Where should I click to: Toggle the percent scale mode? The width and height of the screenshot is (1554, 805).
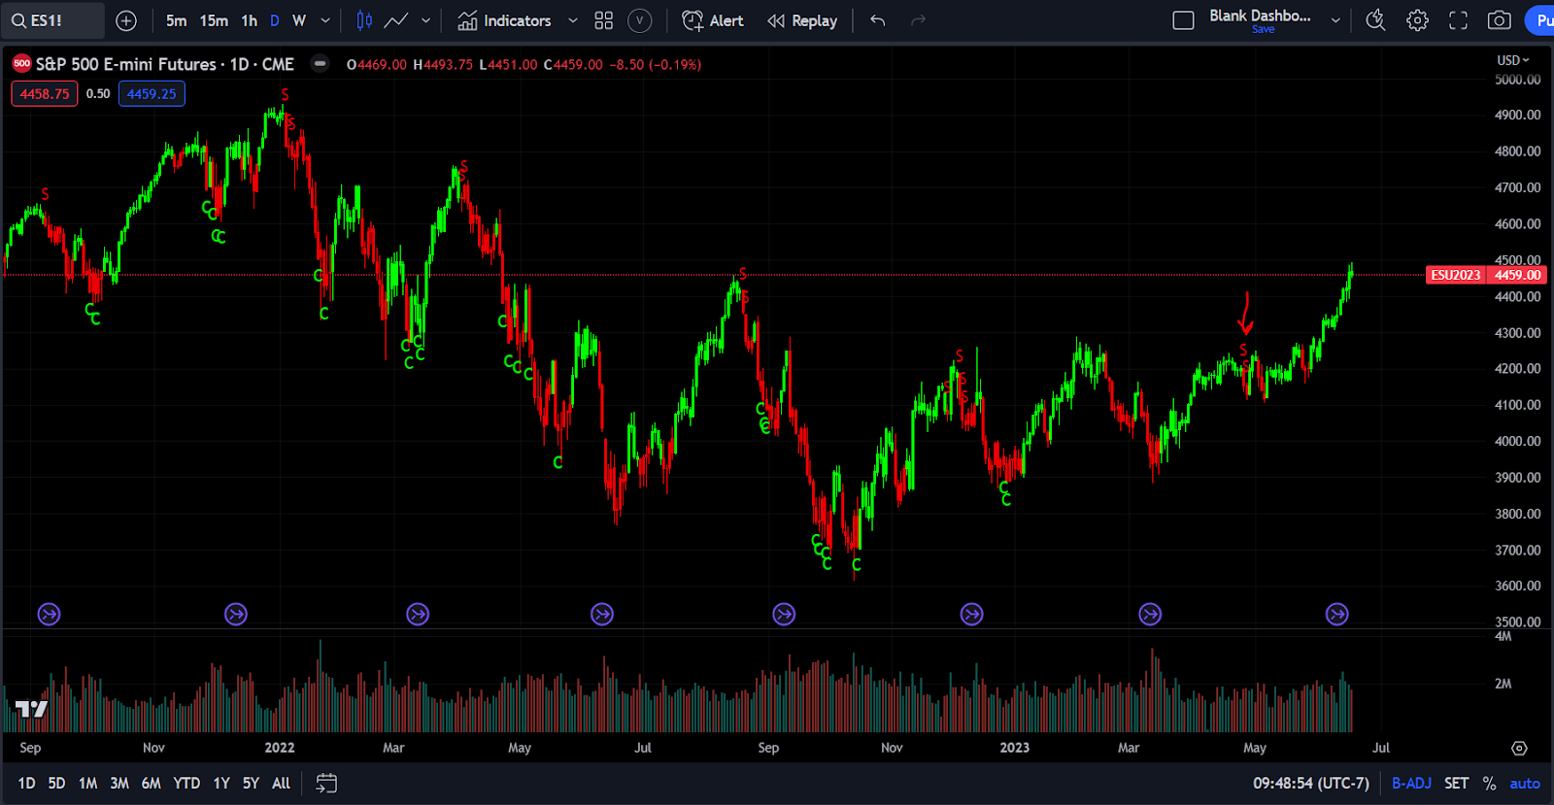pos(1489,784)
